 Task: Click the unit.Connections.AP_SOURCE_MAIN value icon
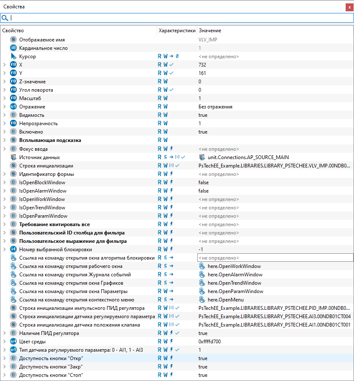[x=202, y=157]
